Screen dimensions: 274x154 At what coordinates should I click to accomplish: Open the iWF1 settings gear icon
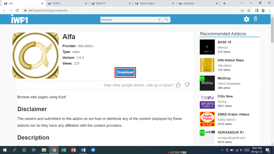point(246,19)
